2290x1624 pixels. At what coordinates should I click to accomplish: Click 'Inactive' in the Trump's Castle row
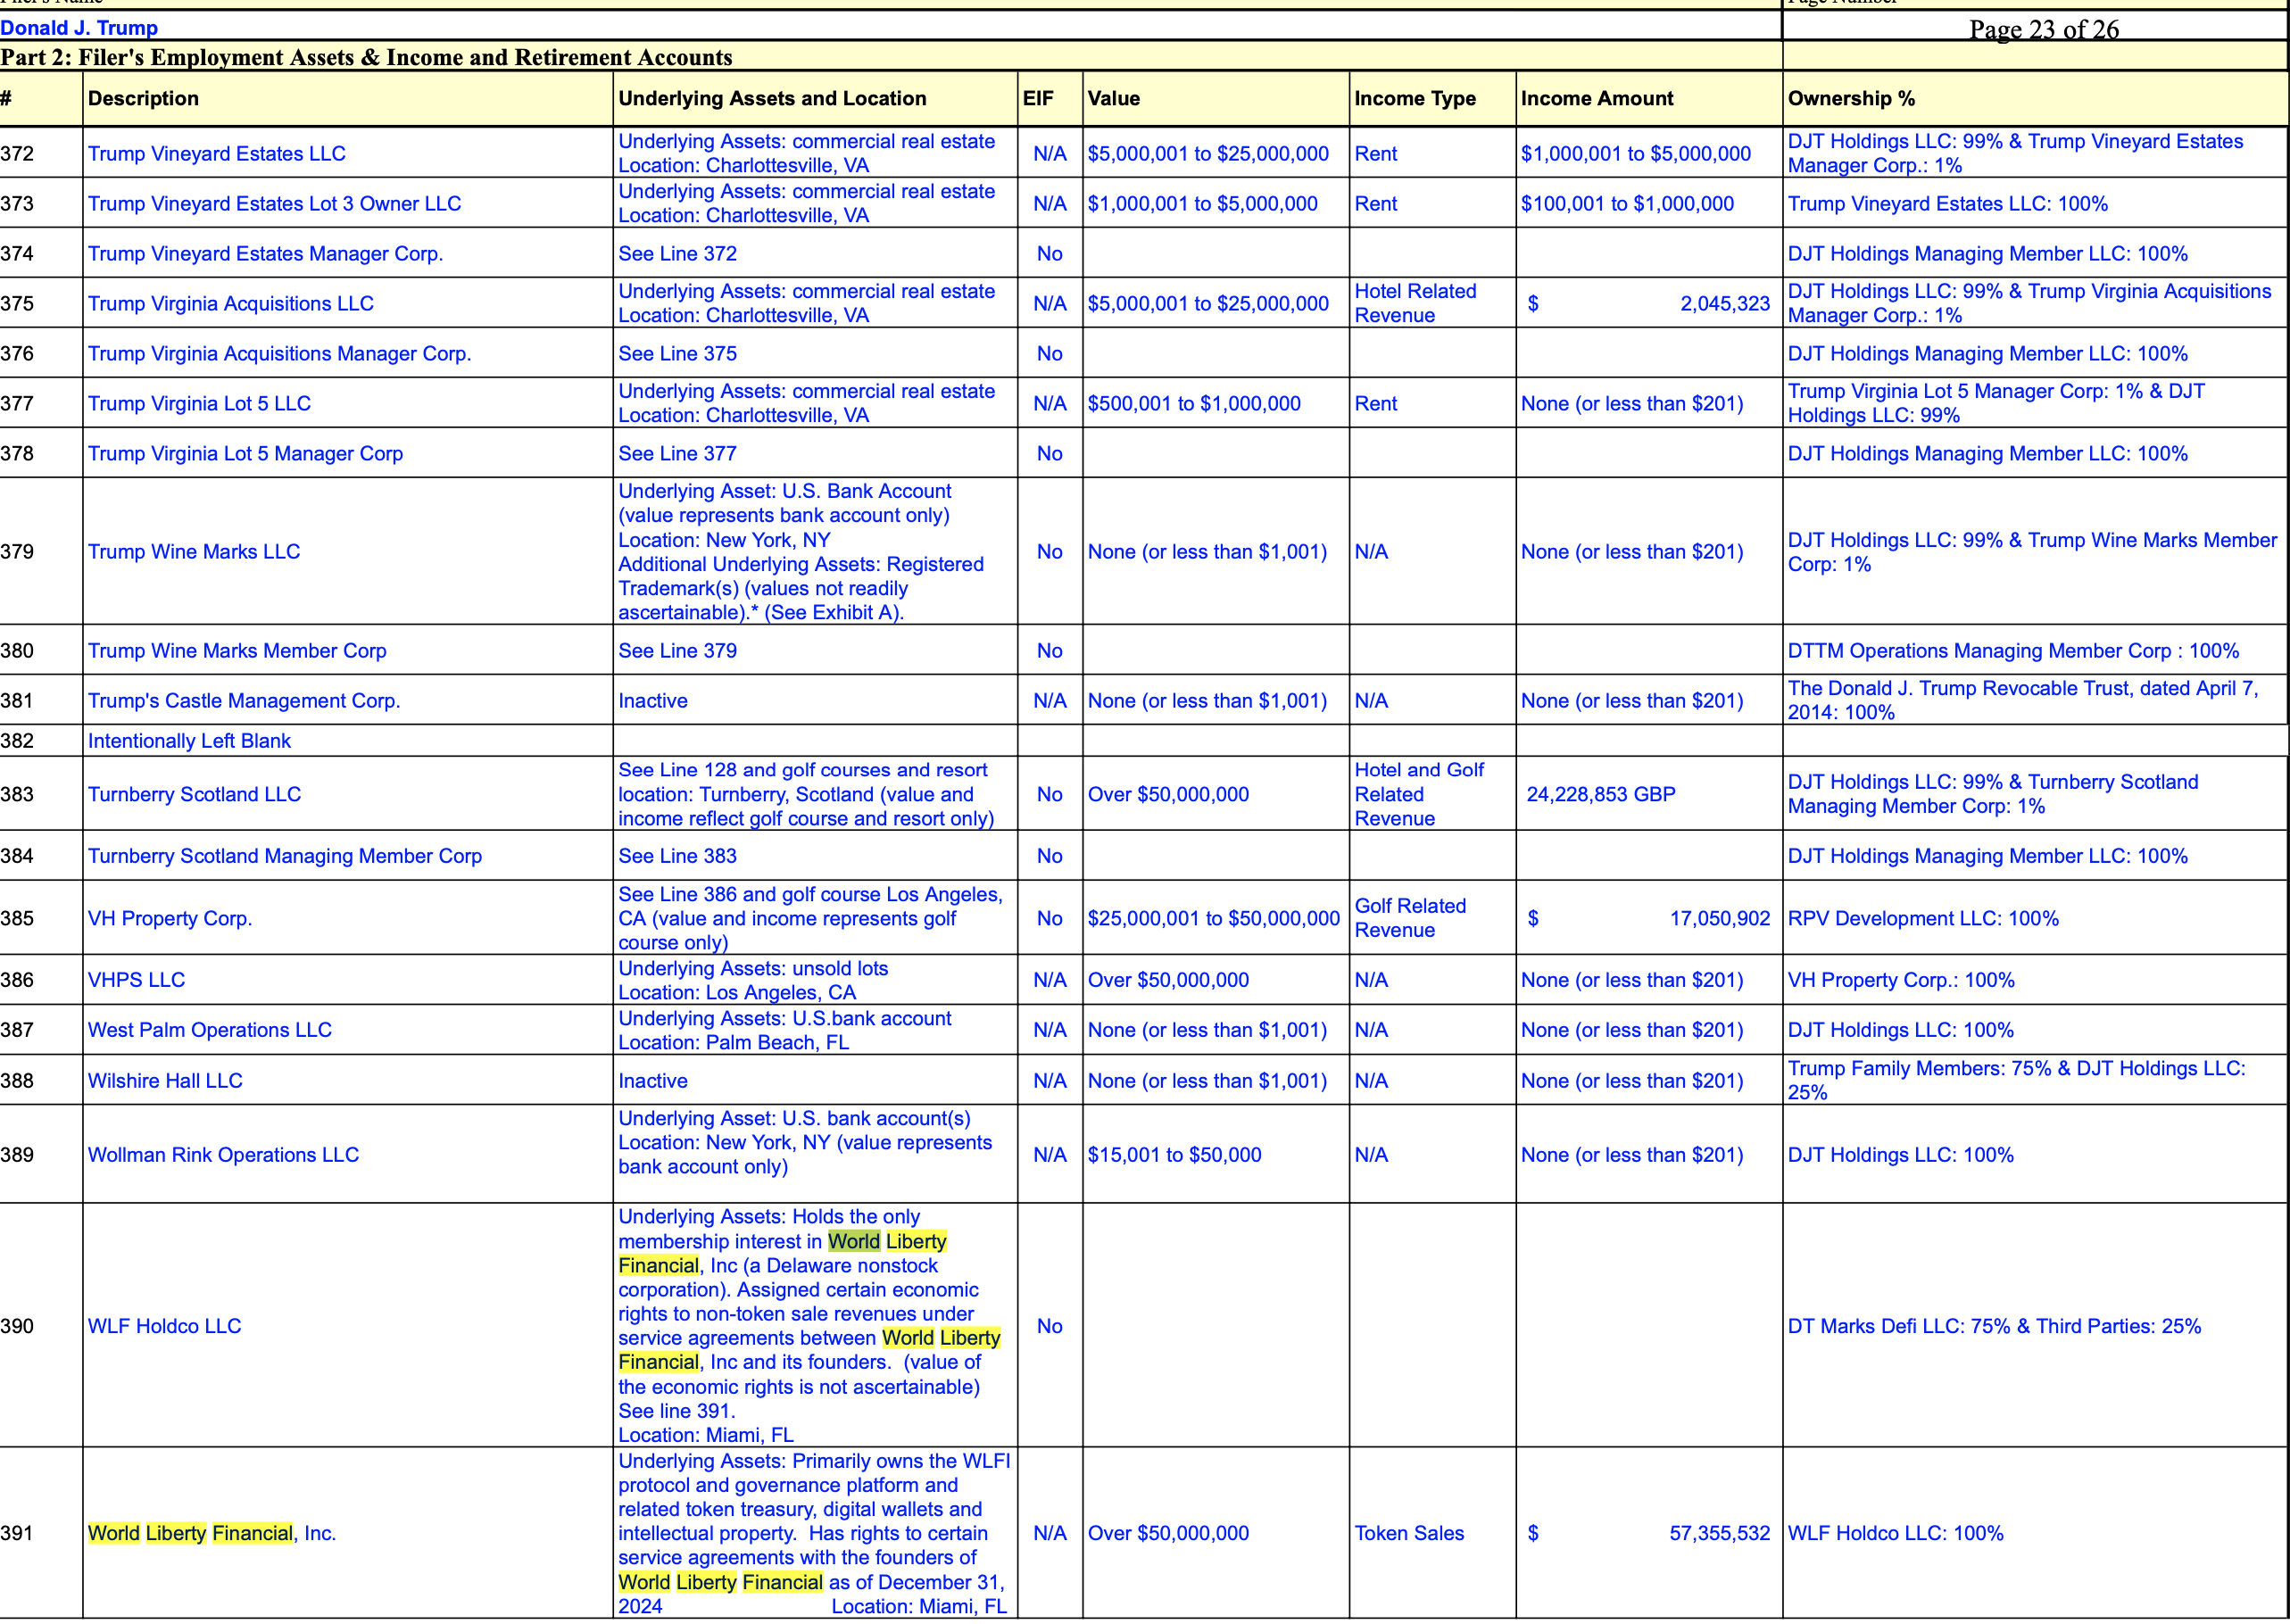click(653, 701)
